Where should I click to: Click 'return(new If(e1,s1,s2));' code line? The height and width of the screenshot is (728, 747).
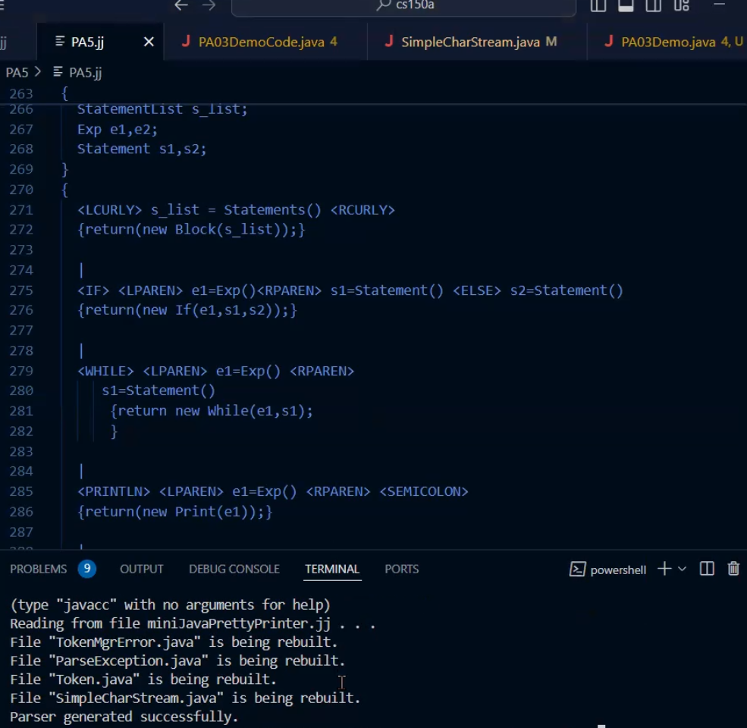[187, 310]
